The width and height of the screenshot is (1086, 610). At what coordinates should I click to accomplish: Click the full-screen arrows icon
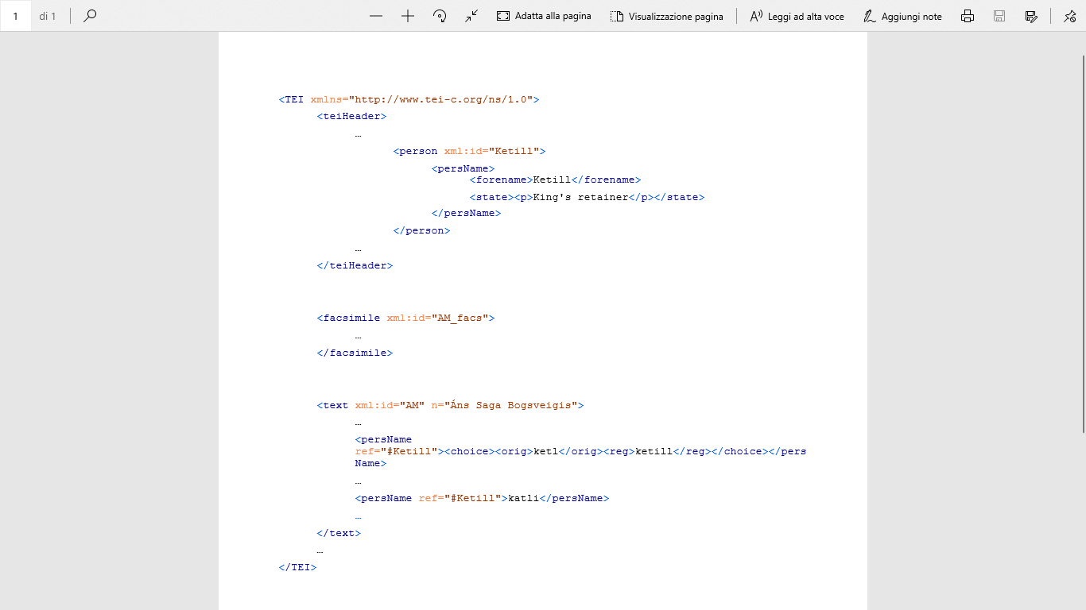tap(471, 16)
